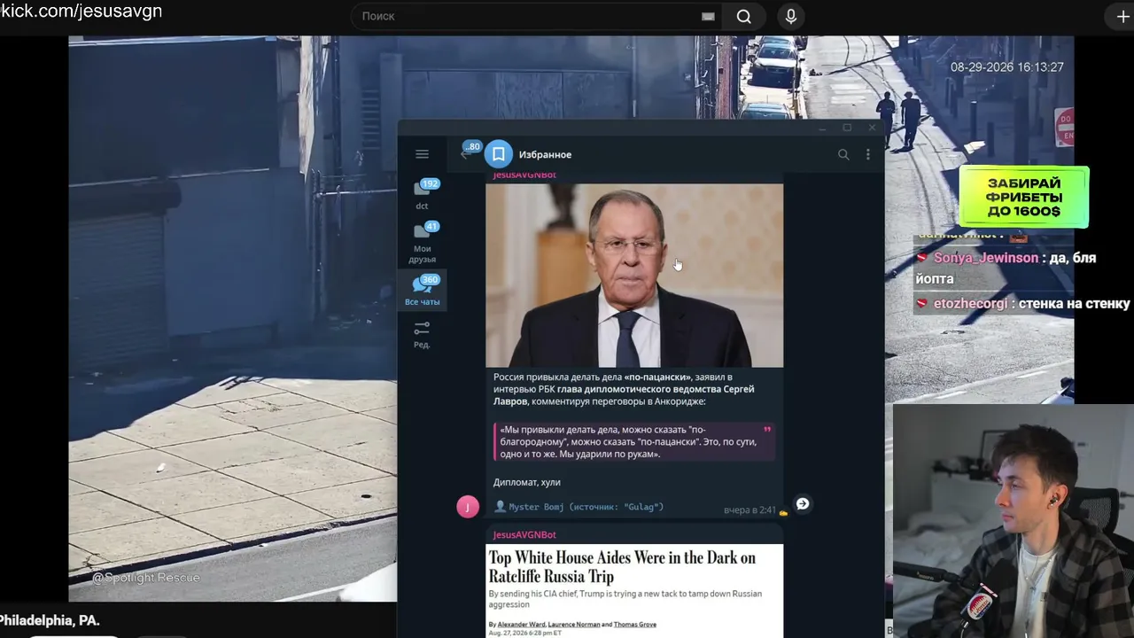Open the ЗАБИРАЙ ФРИБЕТЫ banner

pyautogui.click(x=1023, y=197)
